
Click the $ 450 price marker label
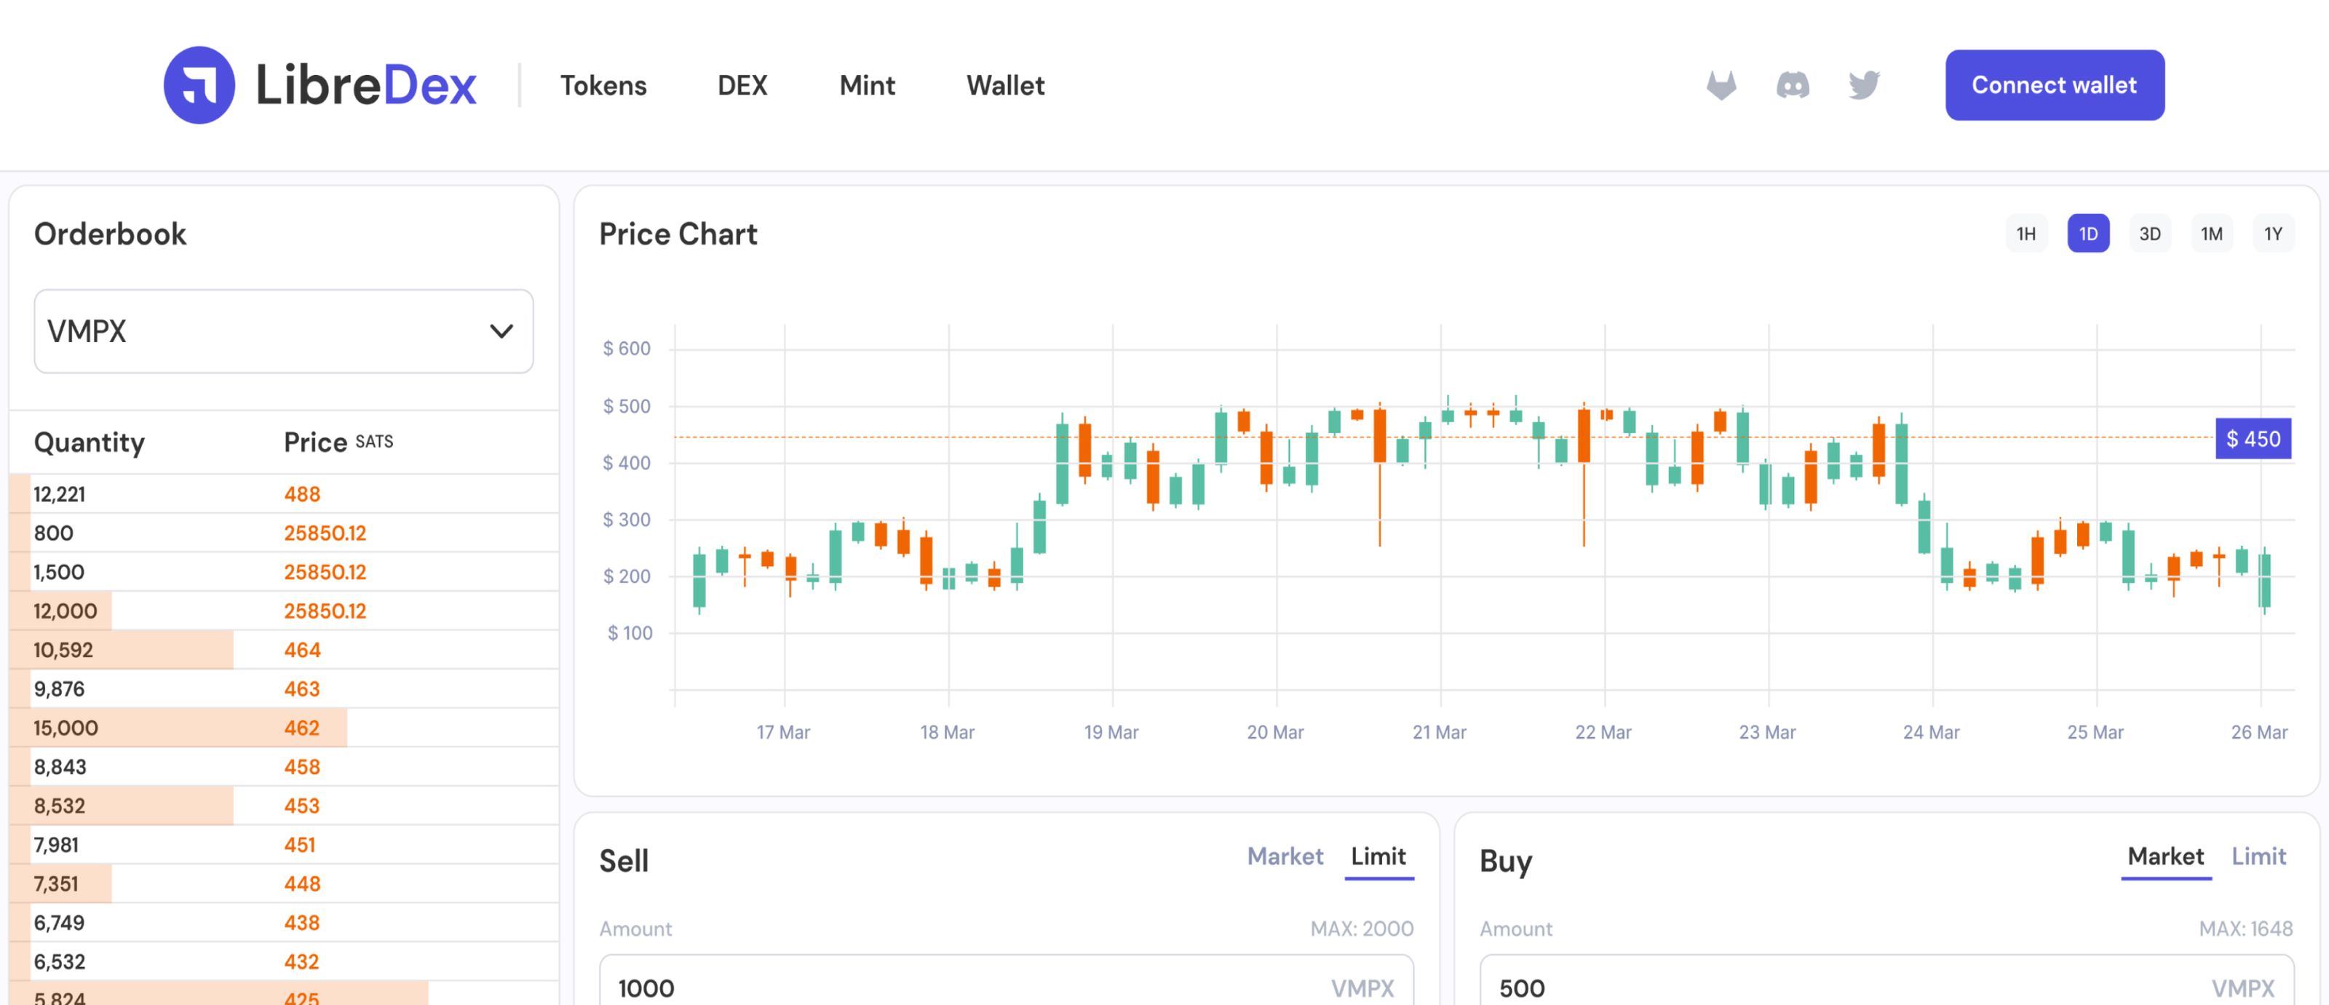pos(2253,438)
